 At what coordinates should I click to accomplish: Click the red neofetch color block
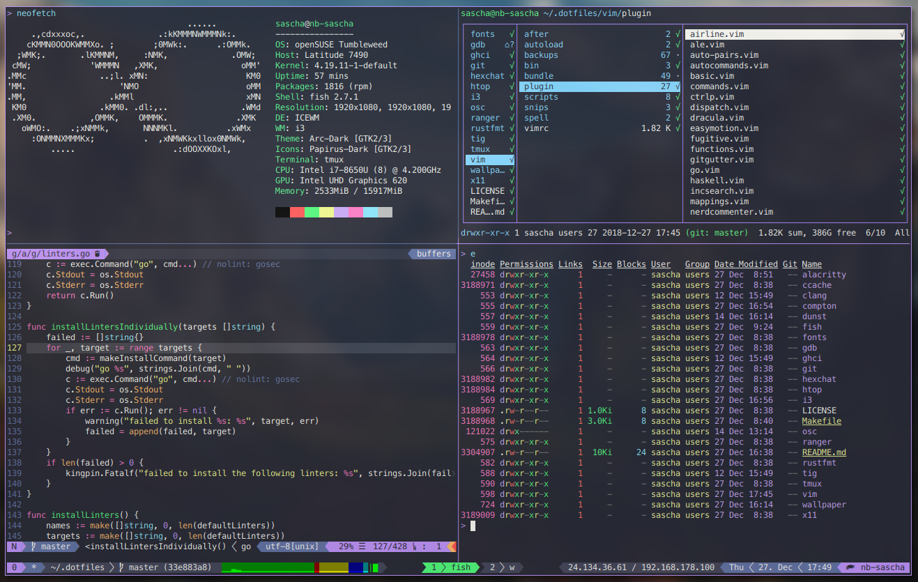coord(297,212)
